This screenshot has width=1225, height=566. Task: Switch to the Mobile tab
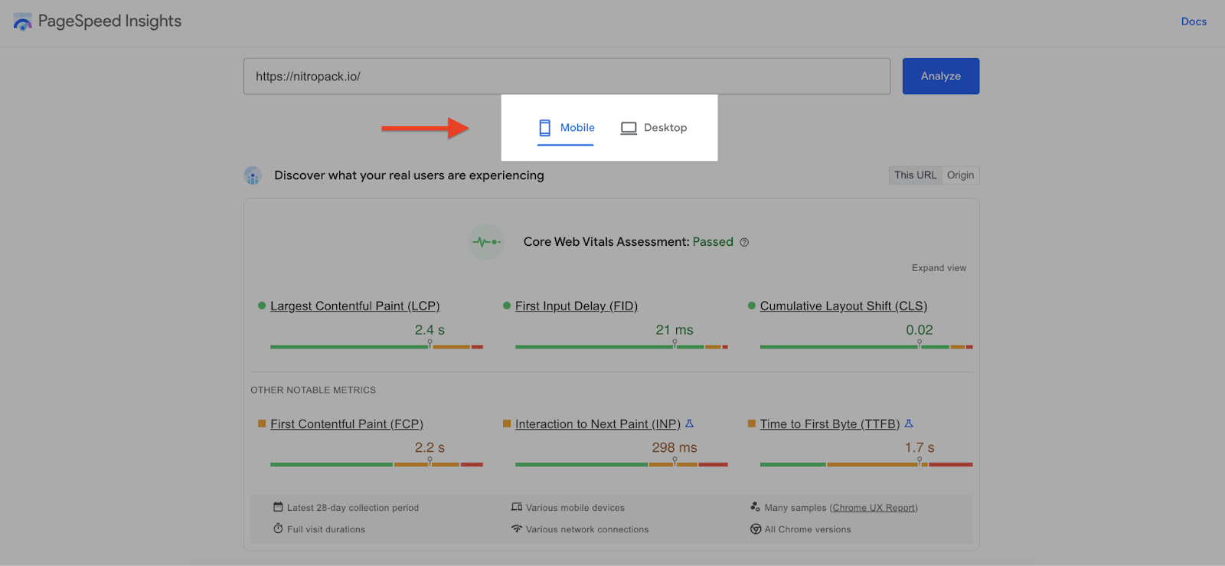coord(566,128)
